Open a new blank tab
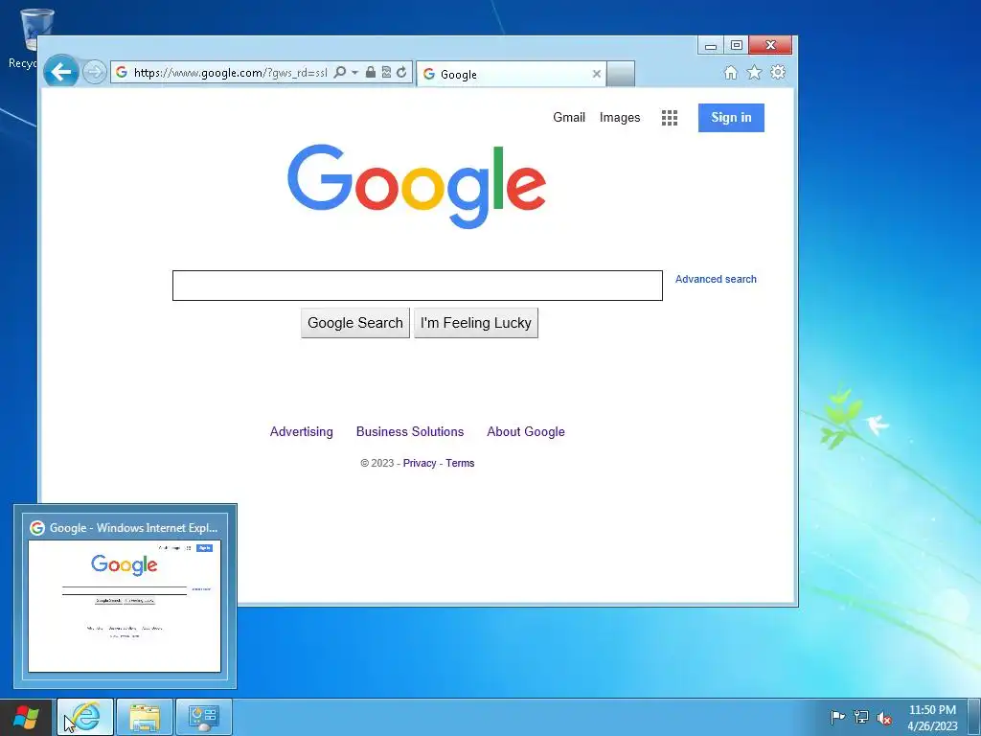The width and height of the screenshot is (981, 736). tap(621, 74)
